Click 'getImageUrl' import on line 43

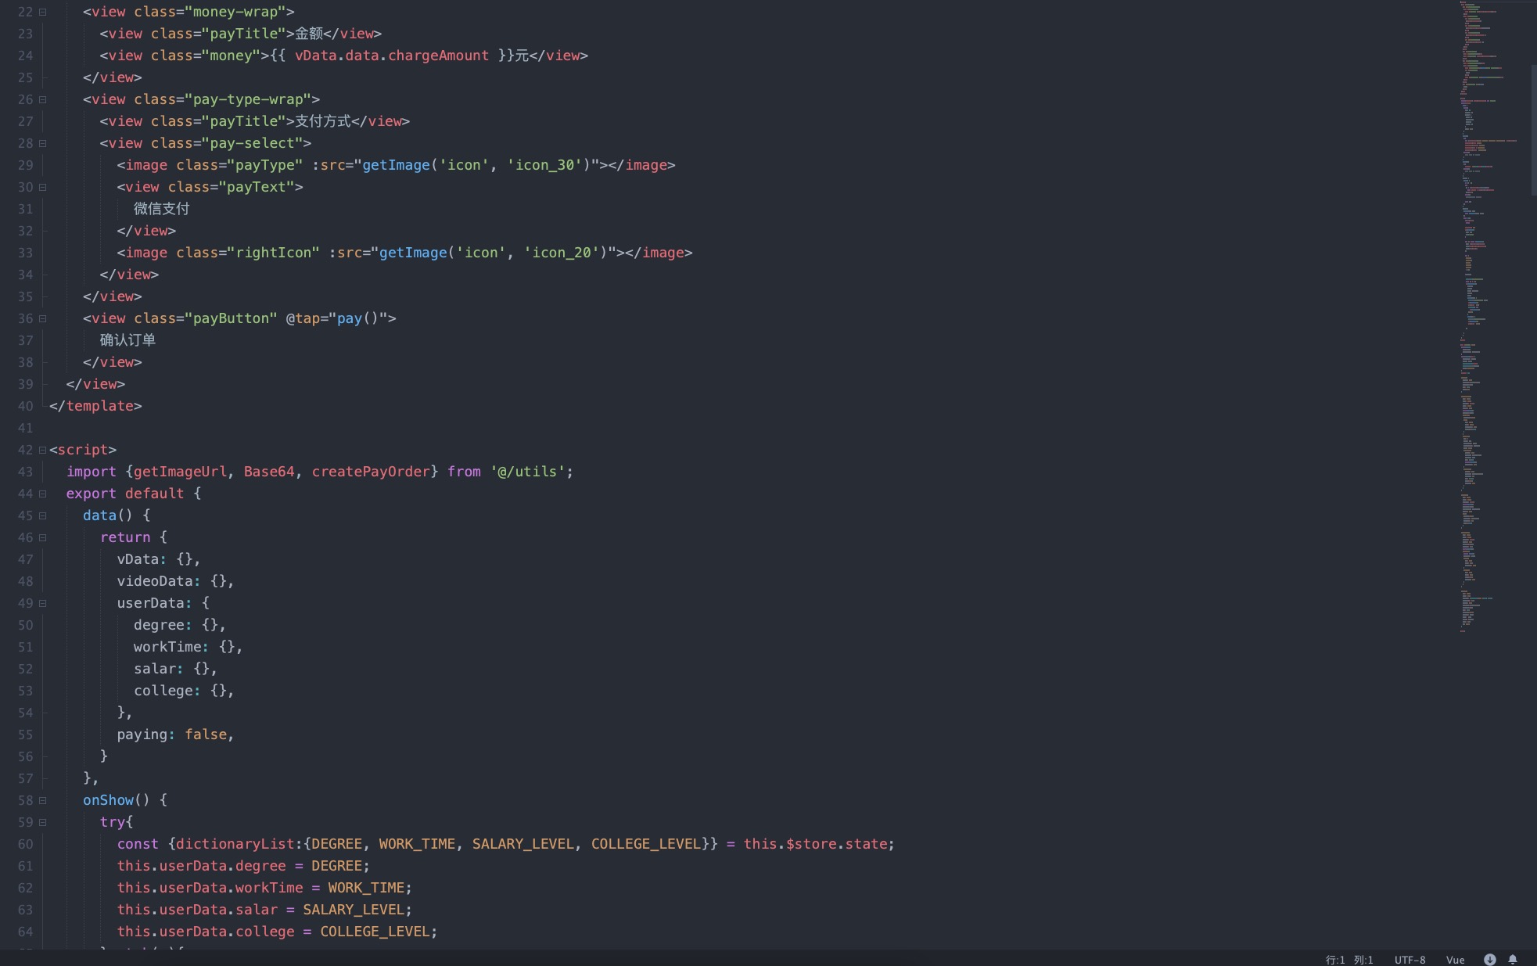[x=180, y=472]
